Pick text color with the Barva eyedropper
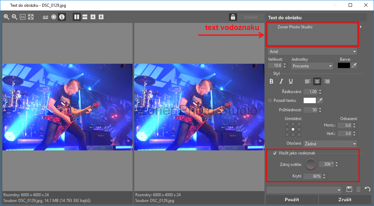The image size is (374, 206). coord(354,65)
